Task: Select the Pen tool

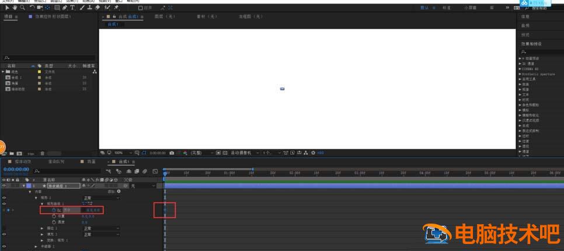Action: [65, 8]
